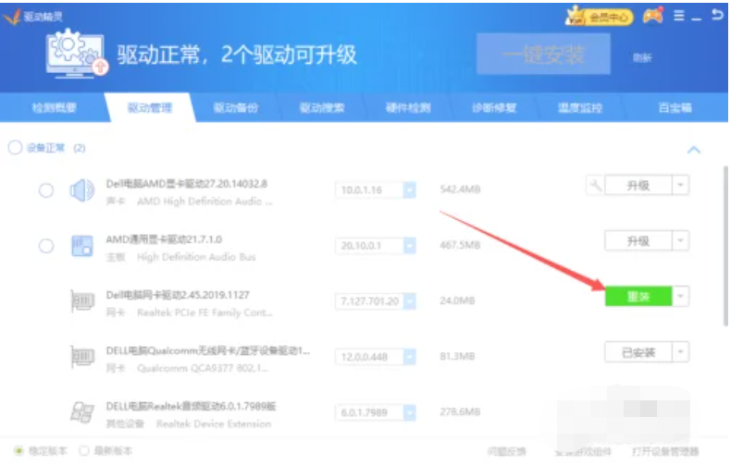Screen dimensions: 731x466
Task: Open version dropdown showing 10.0.1.16
Action: click(x=410, y=190)
